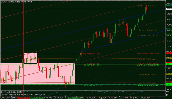Click the '25 Aug 2009' date label
172x99 pixels.
[124, 98]
